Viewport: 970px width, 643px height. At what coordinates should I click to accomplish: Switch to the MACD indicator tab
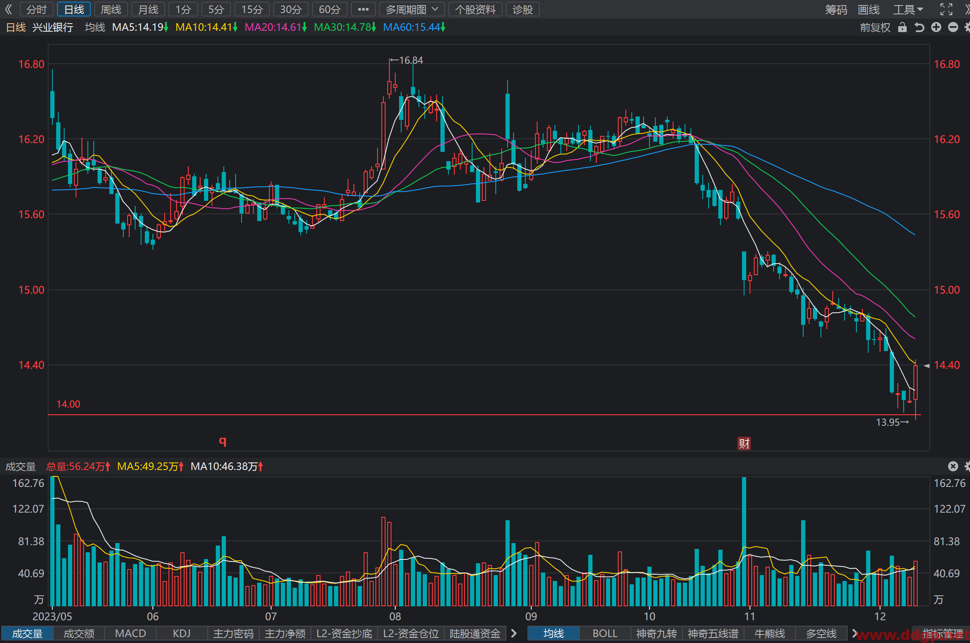coord(130,633)
